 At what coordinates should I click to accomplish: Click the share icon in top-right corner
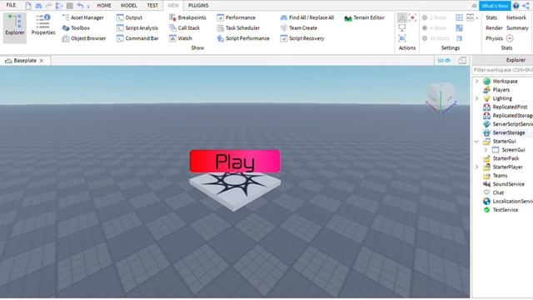pyautogui.click(x=526, y=6)
